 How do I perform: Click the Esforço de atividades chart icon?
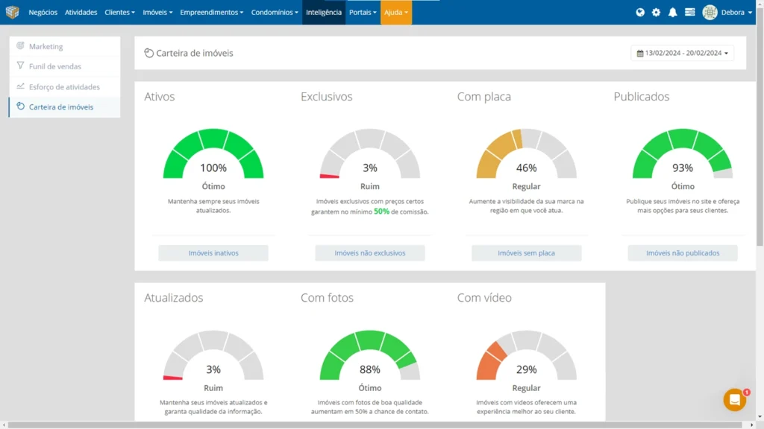[x=20, y=86]
